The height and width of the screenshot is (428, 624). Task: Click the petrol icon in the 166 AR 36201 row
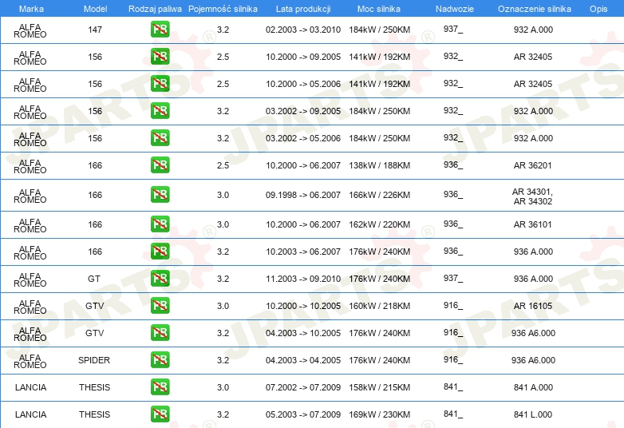160,165
